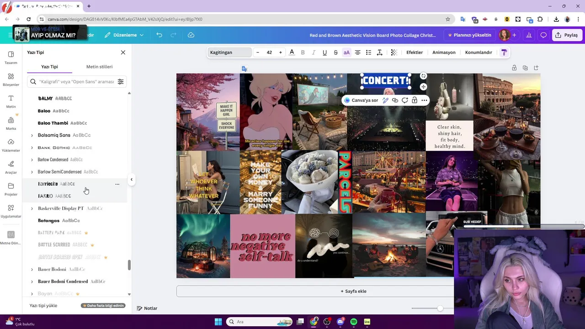Open Tasarım in the sidebar

11,58
